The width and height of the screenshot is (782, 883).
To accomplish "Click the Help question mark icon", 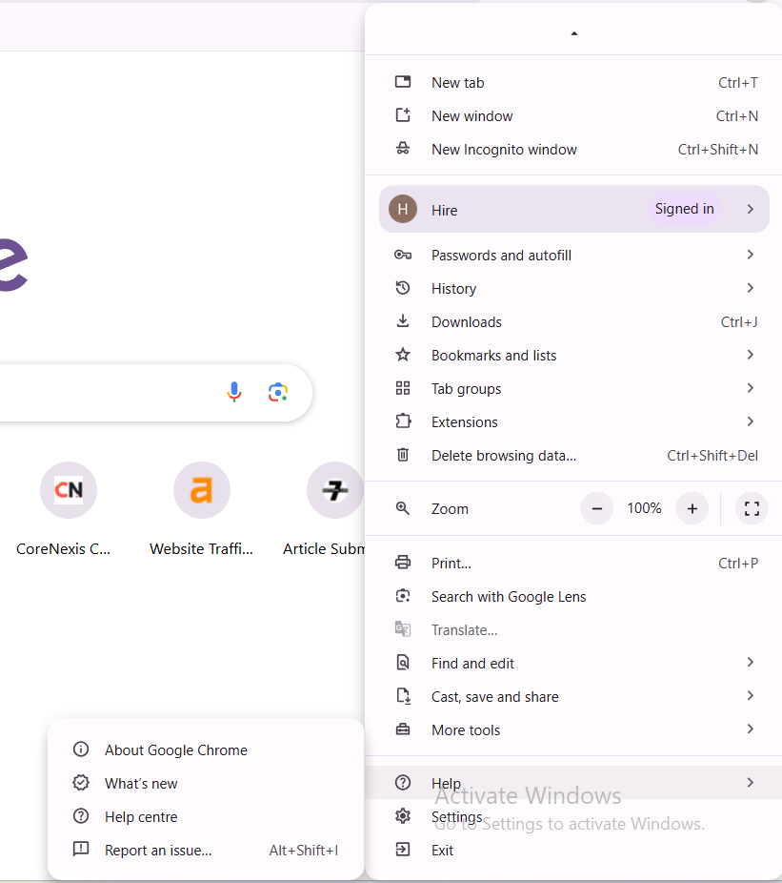I will click(403, 782).
